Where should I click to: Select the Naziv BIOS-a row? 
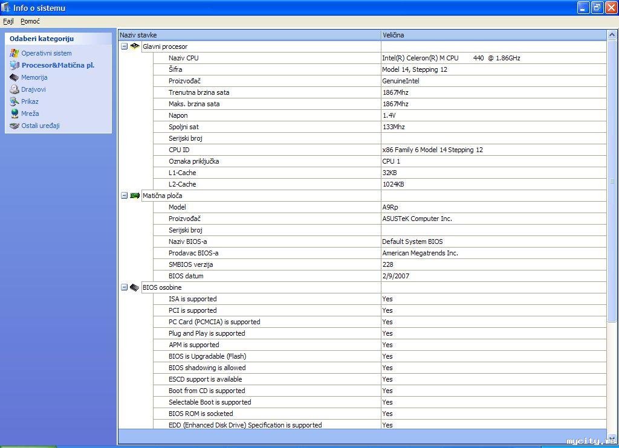click(380, 242)
